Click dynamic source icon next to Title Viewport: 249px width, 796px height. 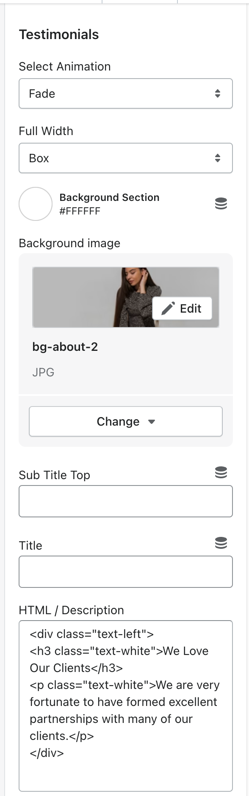coord(221,543)
